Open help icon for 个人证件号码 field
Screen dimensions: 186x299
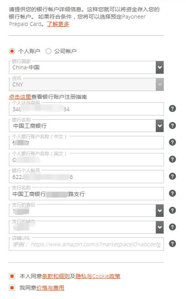pyautogui.click(x=172, y=108)
